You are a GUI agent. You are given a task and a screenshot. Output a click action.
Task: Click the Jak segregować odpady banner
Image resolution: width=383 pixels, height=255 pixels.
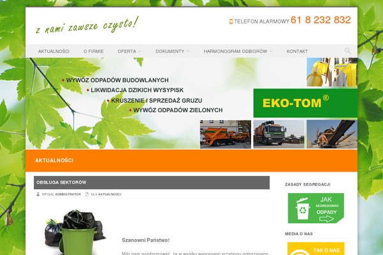[x=316, y=208]
